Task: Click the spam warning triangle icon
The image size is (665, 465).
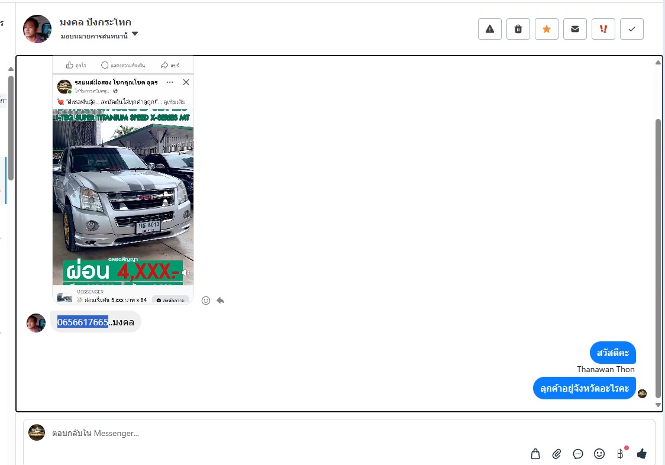Action: (x=490, y=29)
